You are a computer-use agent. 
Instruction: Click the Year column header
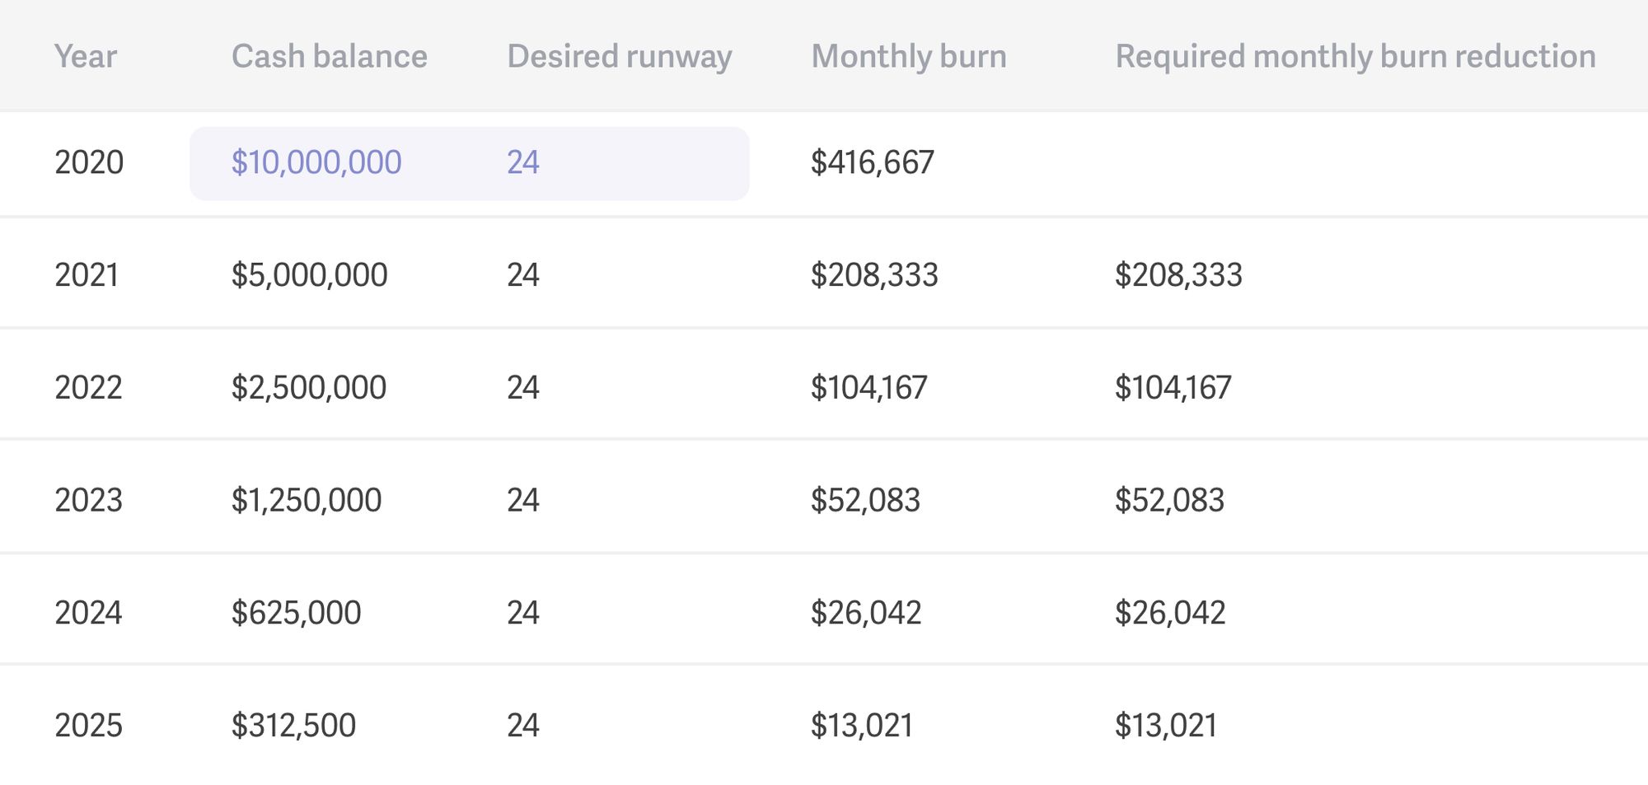click(86, 56)
